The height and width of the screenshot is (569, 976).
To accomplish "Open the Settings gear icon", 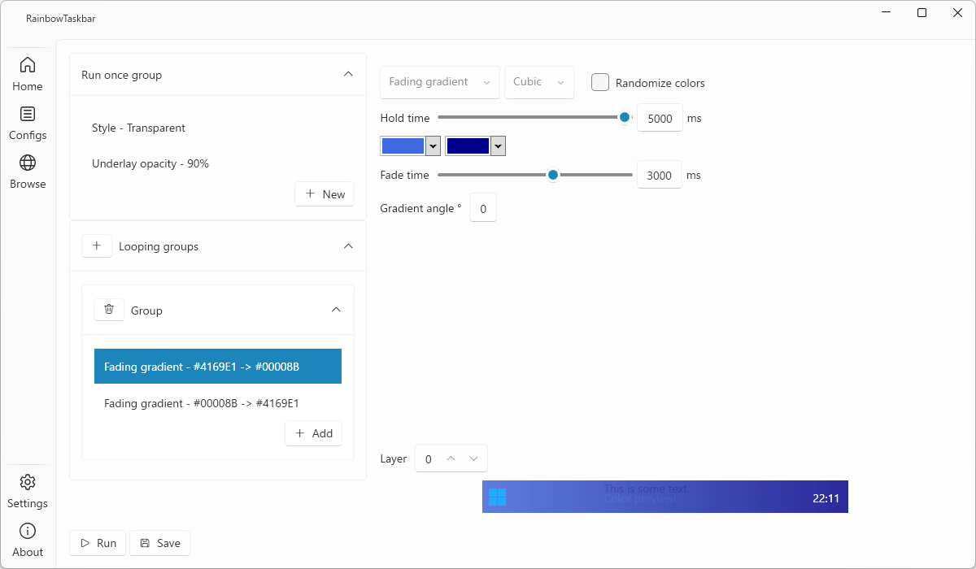I will point(28,482).
